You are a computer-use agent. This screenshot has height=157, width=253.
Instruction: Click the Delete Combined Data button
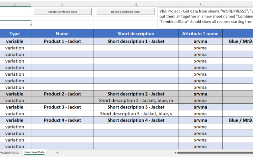tap(125, 11)
